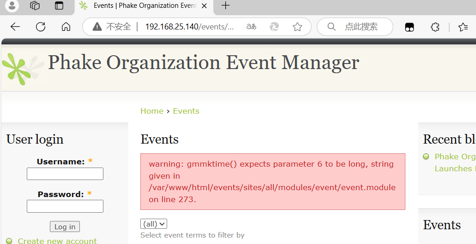Open the (all) event terms dropdown
Screen dimensions: 476x244
click(154, 224)
